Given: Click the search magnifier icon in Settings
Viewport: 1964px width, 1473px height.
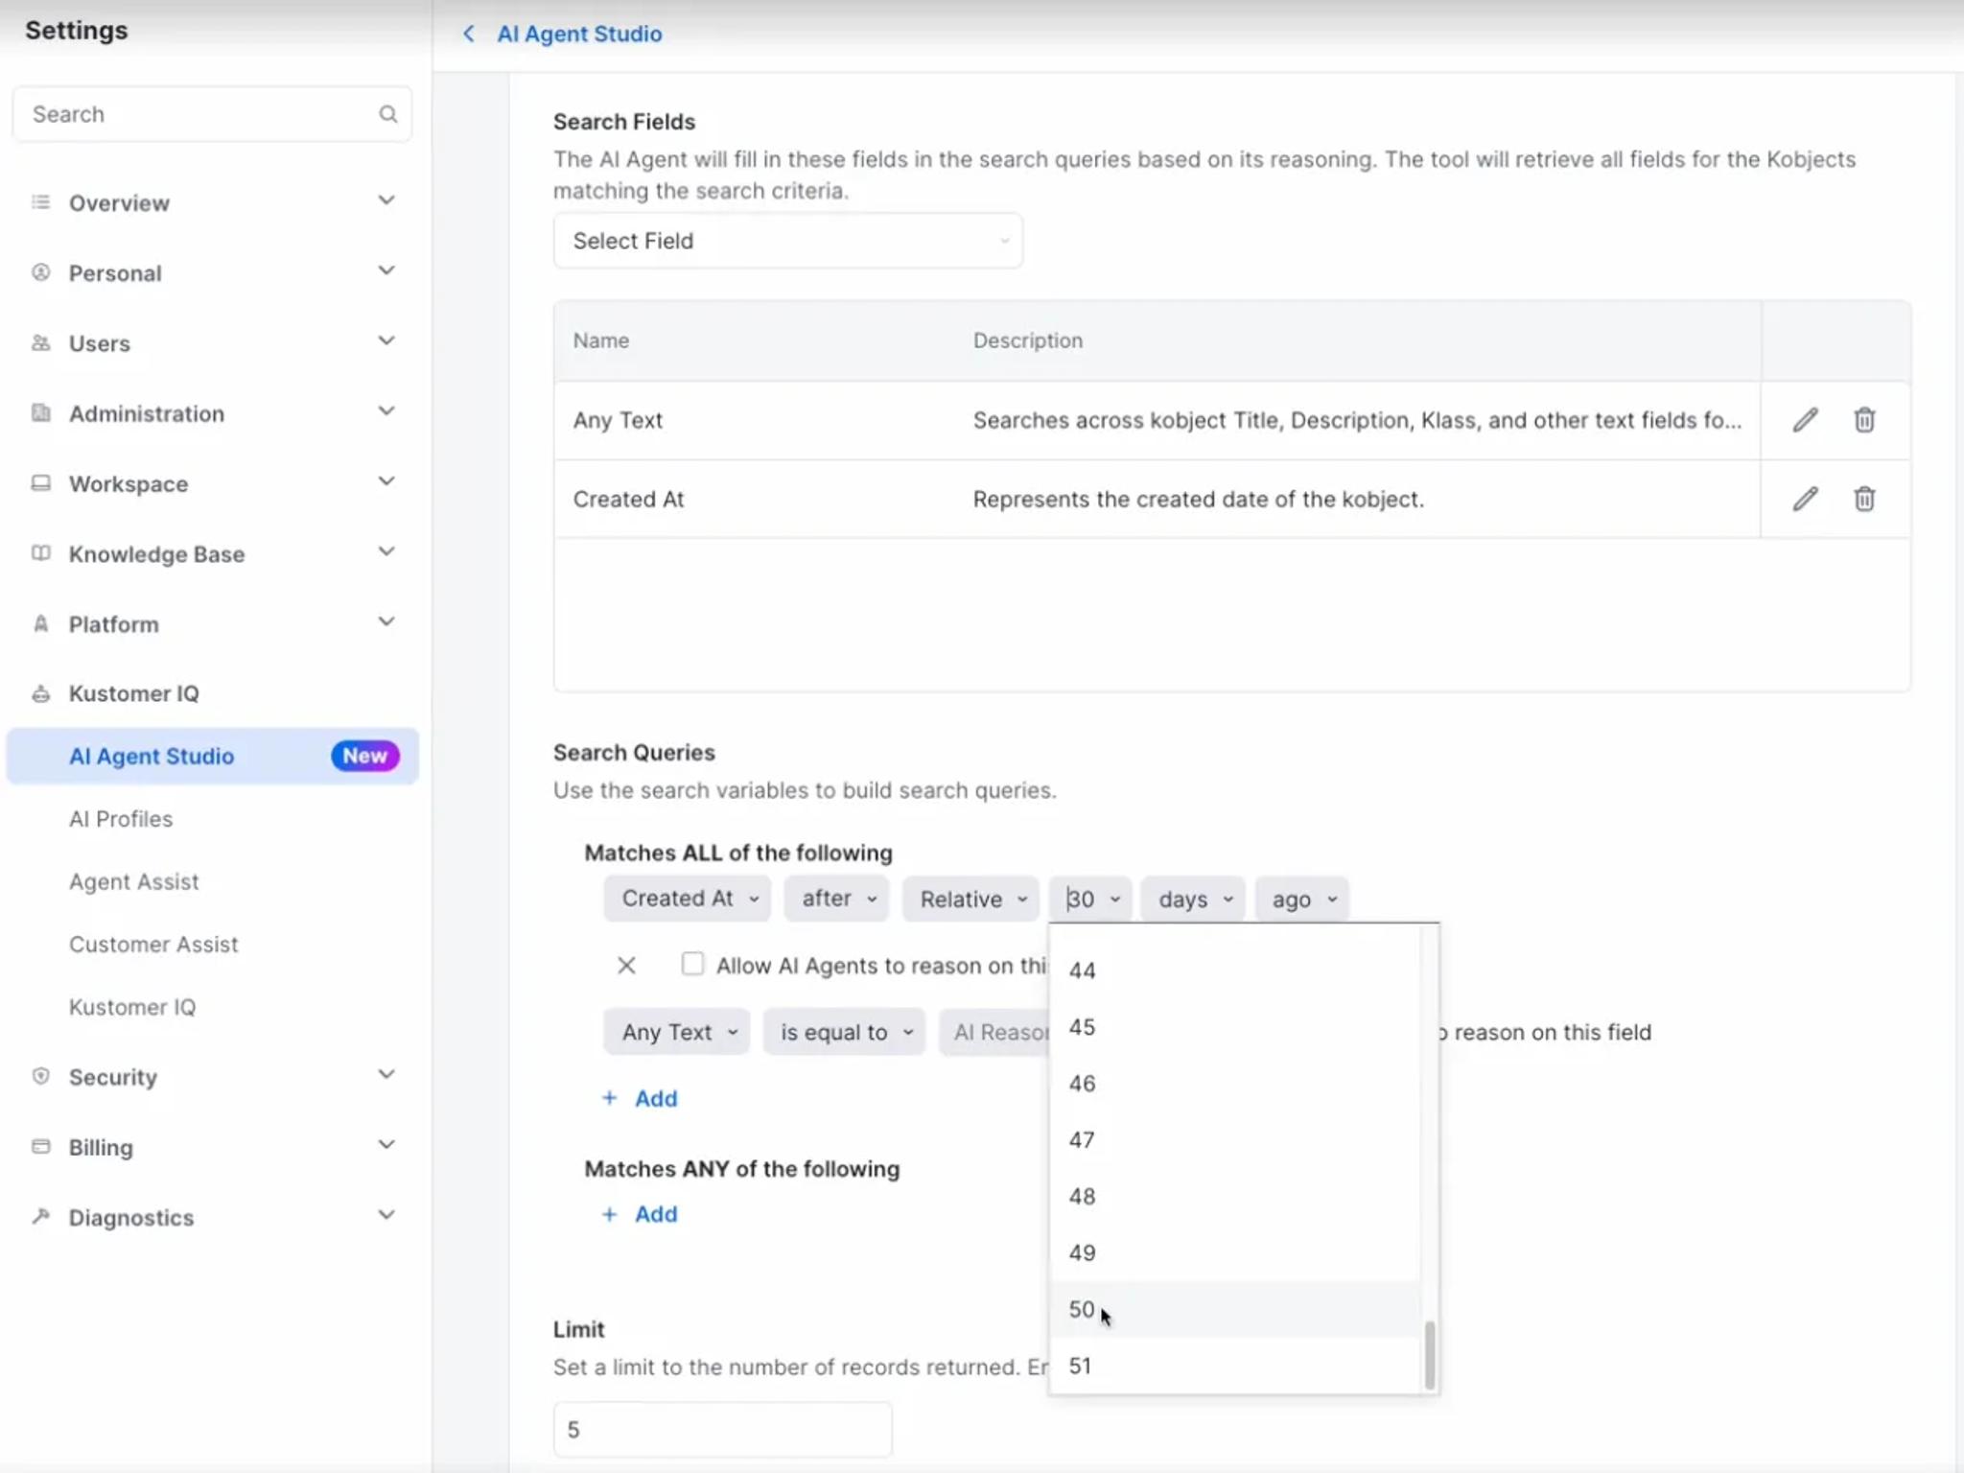Looking at the screenshot, I should 387,114.
